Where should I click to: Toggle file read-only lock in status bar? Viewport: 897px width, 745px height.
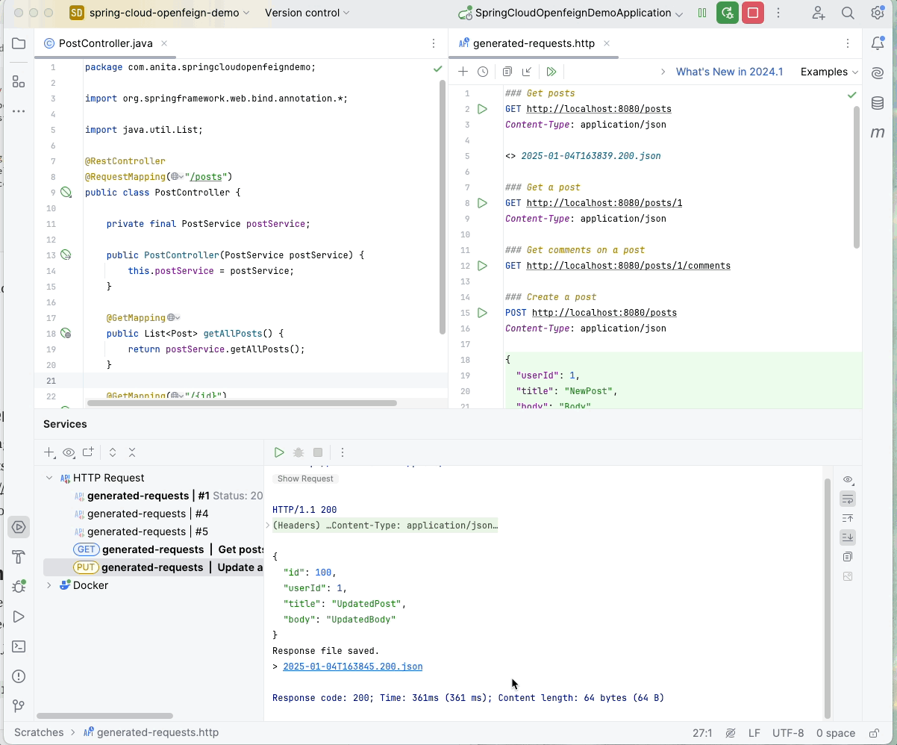(874, 733)
